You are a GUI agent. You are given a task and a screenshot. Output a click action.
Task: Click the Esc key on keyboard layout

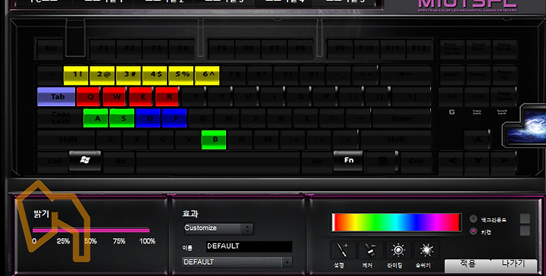click(50, 49)
